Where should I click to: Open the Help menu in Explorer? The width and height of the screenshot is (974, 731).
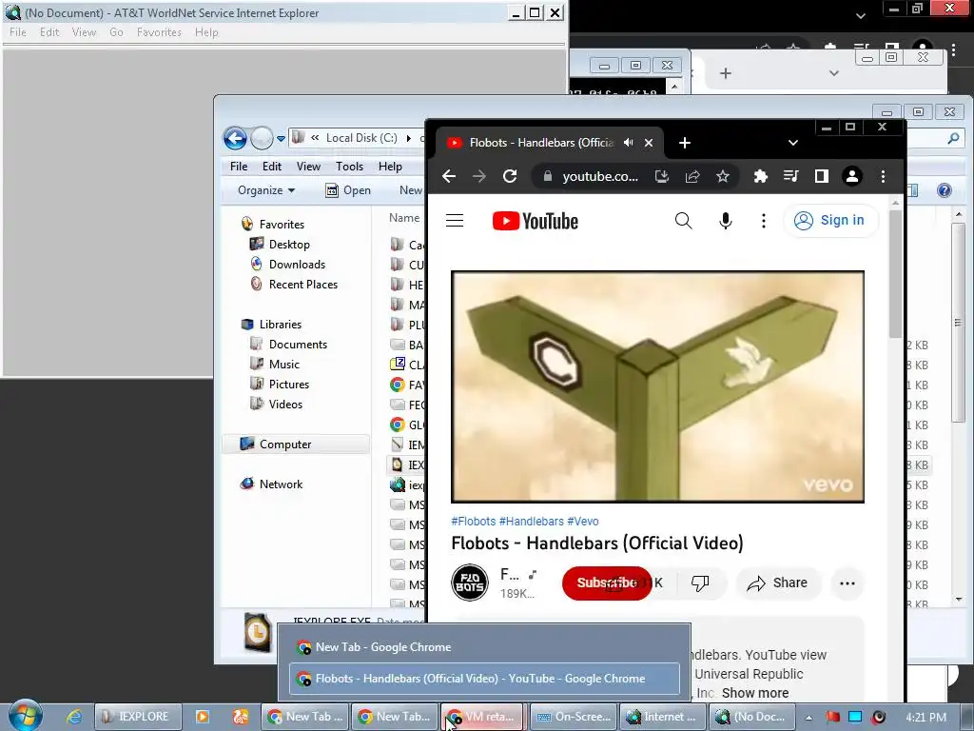tap(390, 167)
